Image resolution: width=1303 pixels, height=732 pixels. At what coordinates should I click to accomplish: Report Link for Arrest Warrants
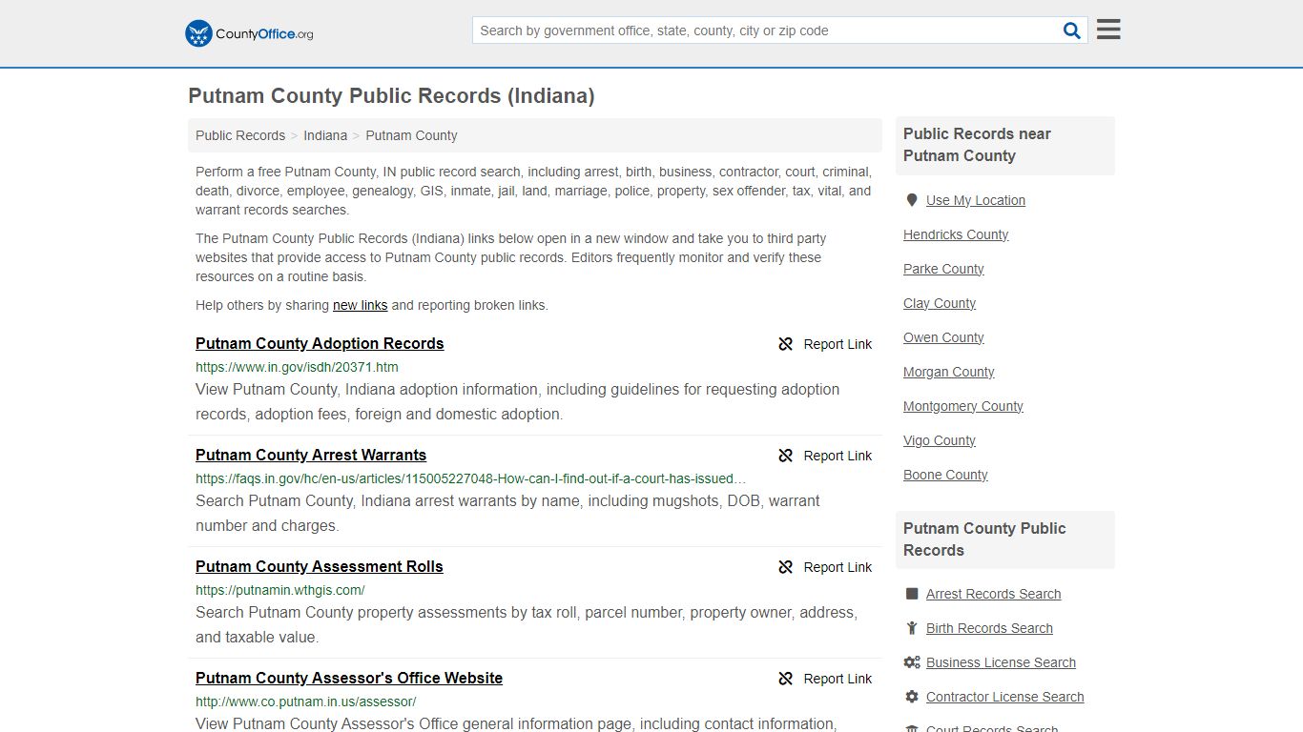click(x=838, y=456)
